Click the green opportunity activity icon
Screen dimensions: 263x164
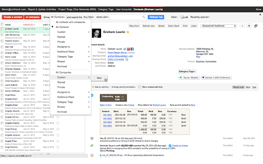[x=92, y=146]
